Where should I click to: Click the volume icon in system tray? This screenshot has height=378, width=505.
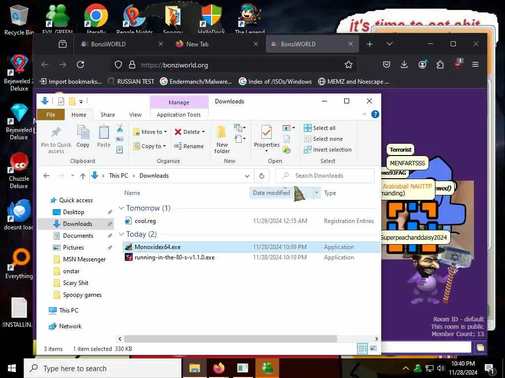440,368
